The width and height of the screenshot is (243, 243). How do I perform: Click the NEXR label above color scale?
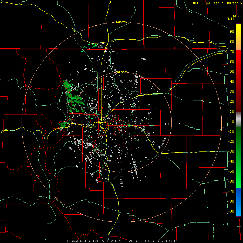(237, 16)
